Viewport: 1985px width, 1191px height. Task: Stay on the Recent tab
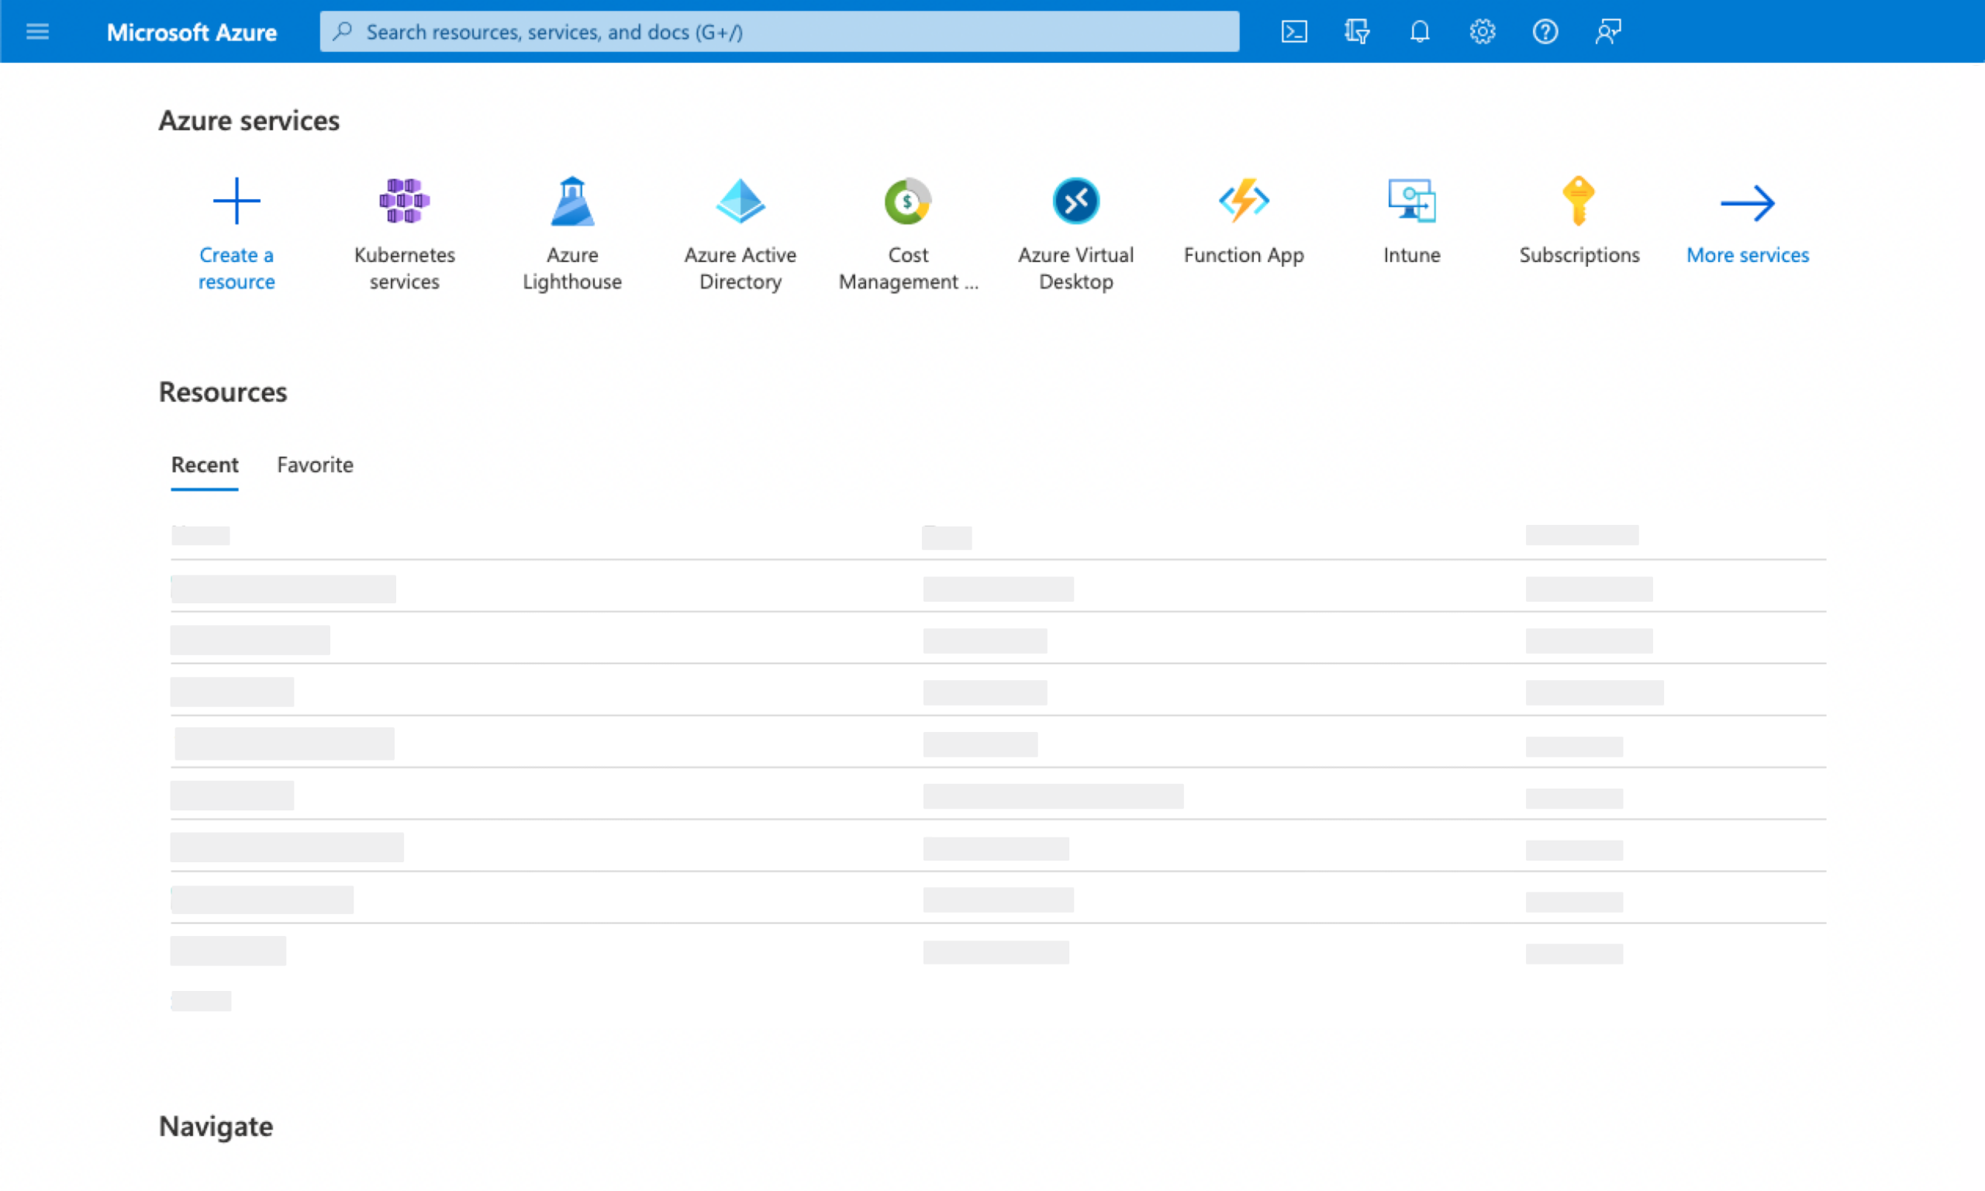click(205, 464)
